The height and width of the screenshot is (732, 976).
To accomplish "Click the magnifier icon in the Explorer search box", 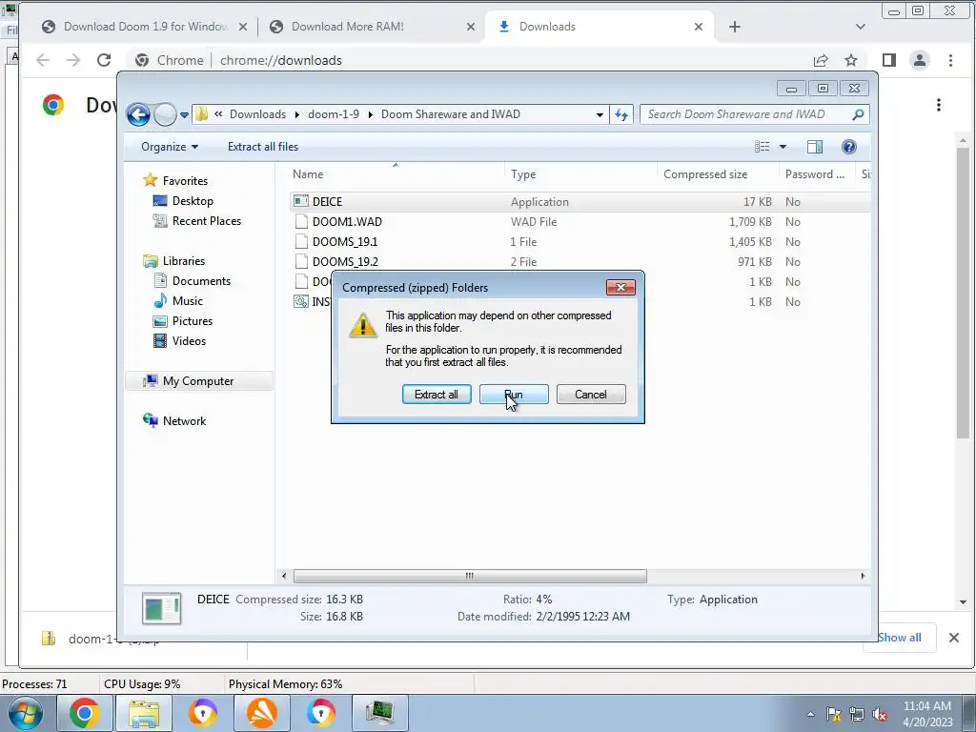I will (859, 114).
